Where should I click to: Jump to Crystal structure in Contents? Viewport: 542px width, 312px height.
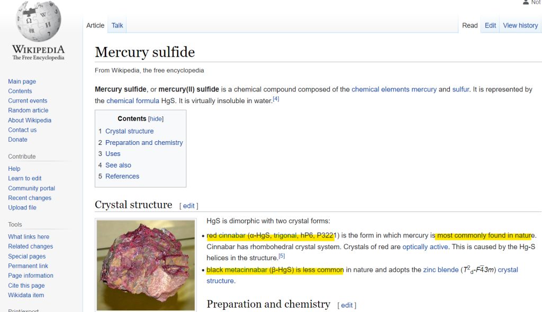click(x=129, y=131)
